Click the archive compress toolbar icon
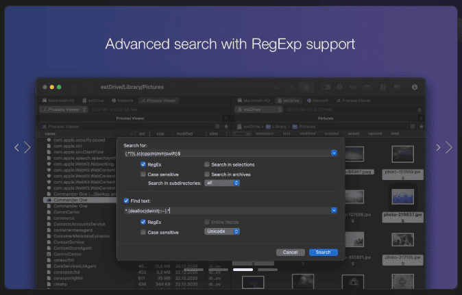The image size is (462, 295). [x=383, y=87]
